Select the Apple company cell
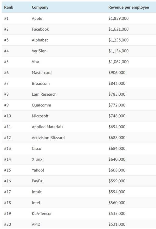Viewport: 156px width, 229px height. point(37,18)
